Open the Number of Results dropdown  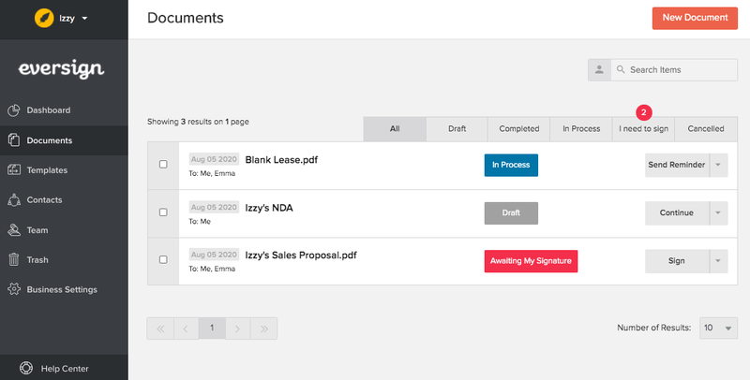718,328
